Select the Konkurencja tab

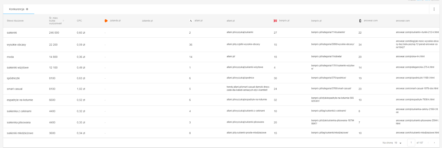[x=19, y=9]
